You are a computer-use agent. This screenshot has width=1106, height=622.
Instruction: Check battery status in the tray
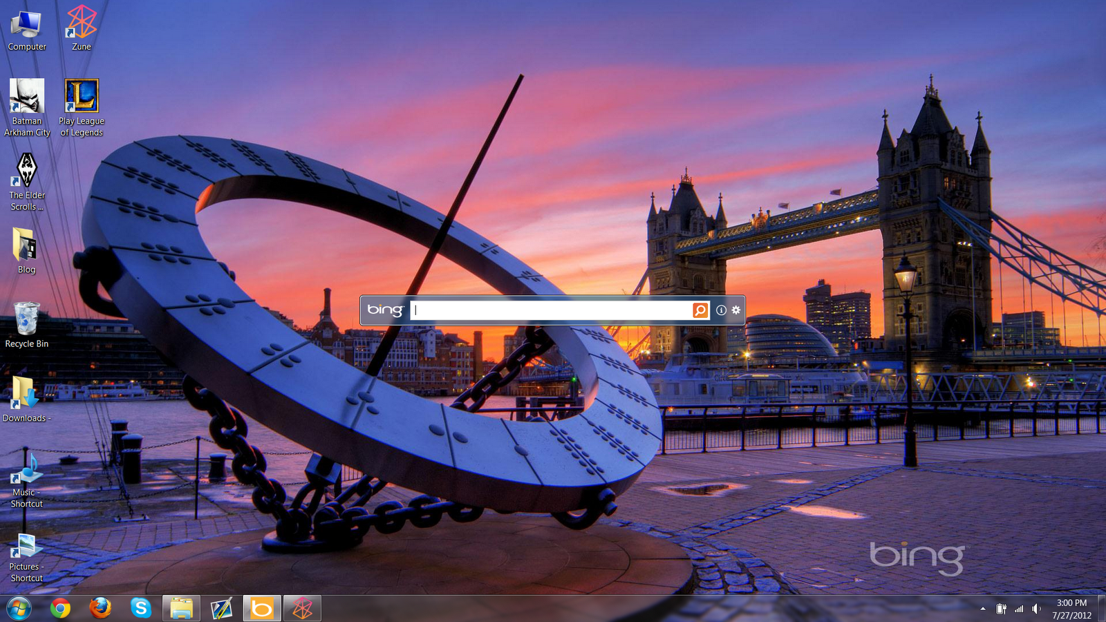[1001, 609]
